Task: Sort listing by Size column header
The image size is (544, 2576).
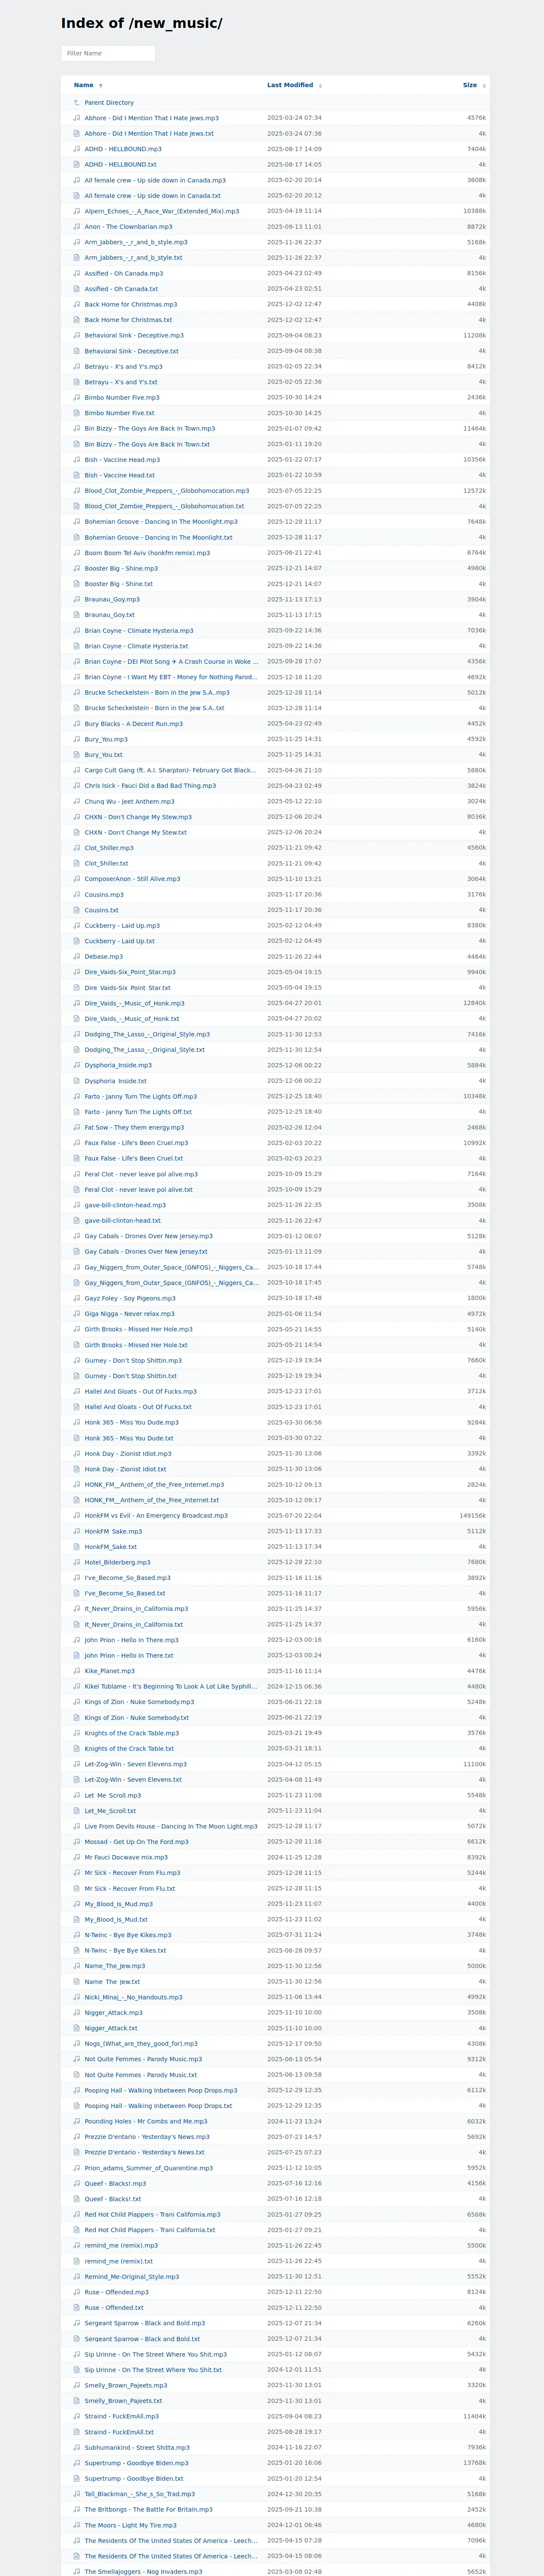Action: 470,85
